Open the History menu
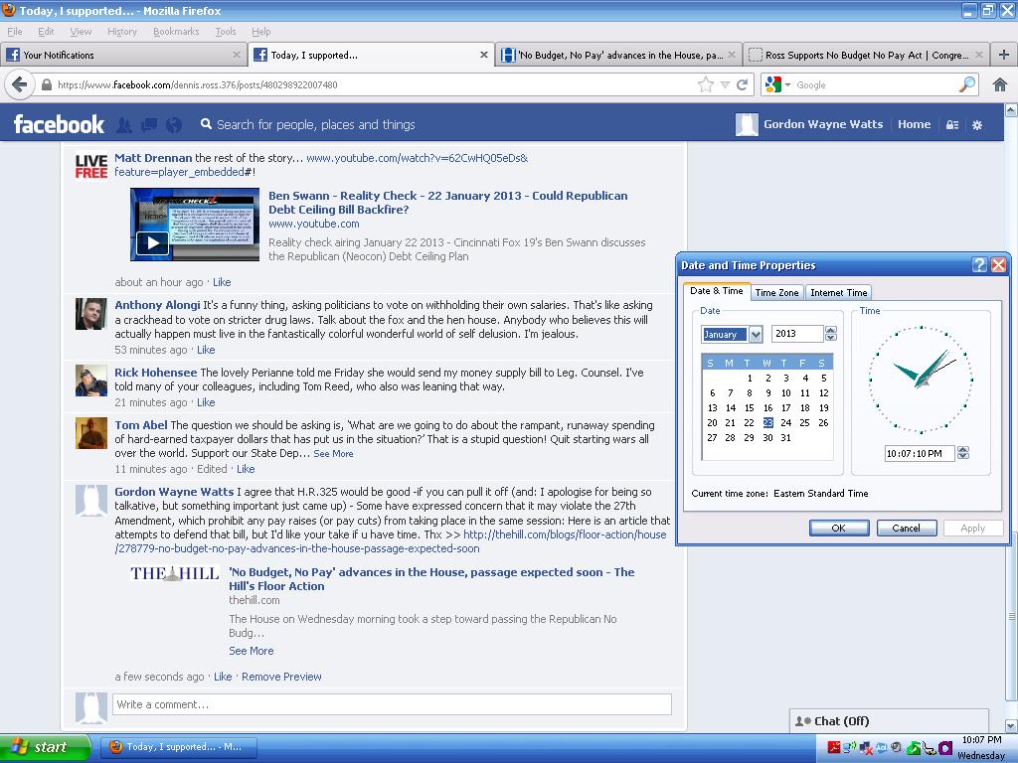 pos(122,31)
